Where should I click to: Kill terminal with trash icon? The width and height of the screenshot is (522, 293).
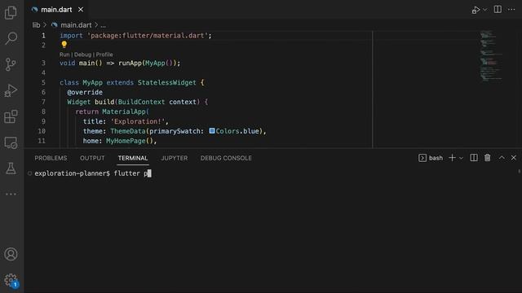point(488,158)
